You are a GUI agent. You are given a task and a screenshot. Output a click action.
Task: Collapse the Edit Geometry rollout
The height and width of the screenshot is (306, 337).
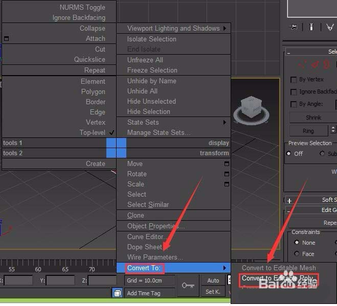[x=288, y=211]
